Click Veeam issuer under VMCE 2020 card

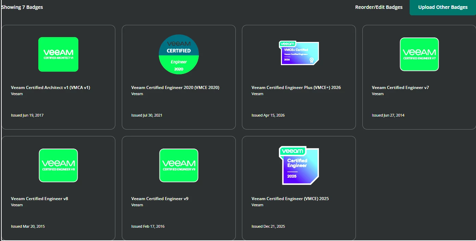click(137, 94)
